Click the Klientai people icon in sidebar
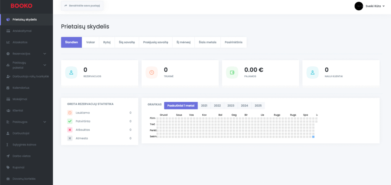The image size is (391, 185). [x=8, y=110]
